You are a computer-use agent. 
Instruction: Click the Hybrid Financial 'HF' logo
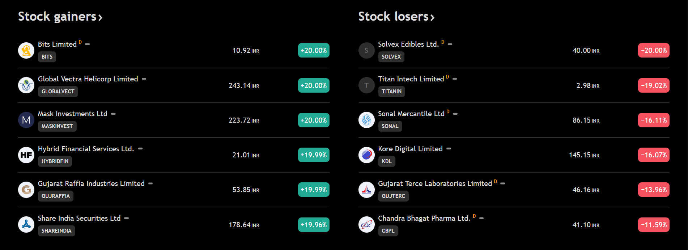point(26,155)
